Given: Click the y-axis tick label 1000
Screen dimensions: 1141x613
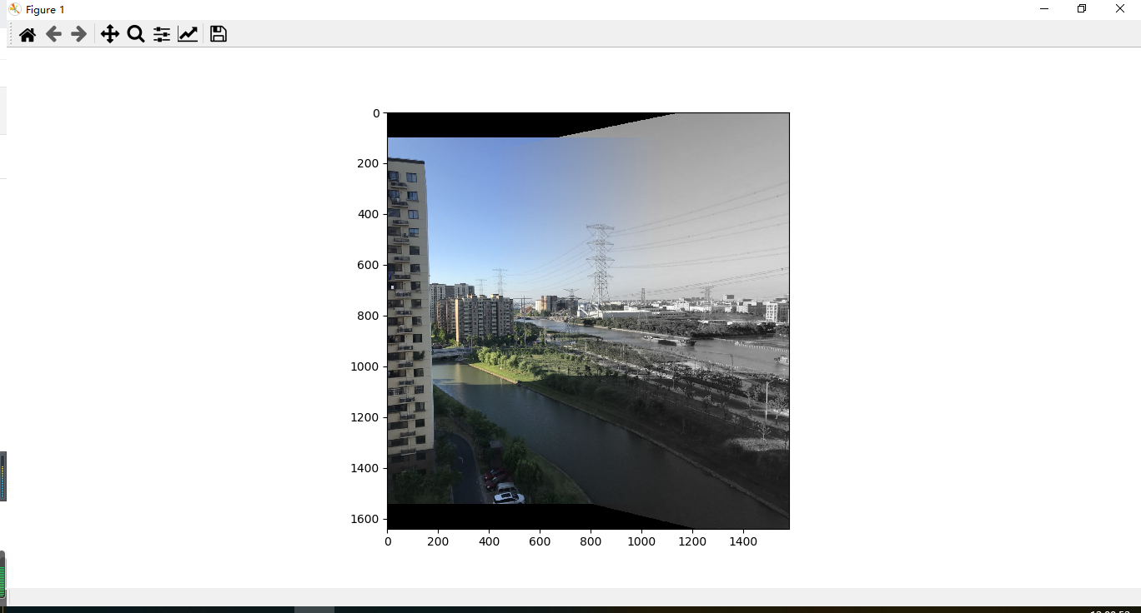Looking at the screenshot, I should point(364,366).
